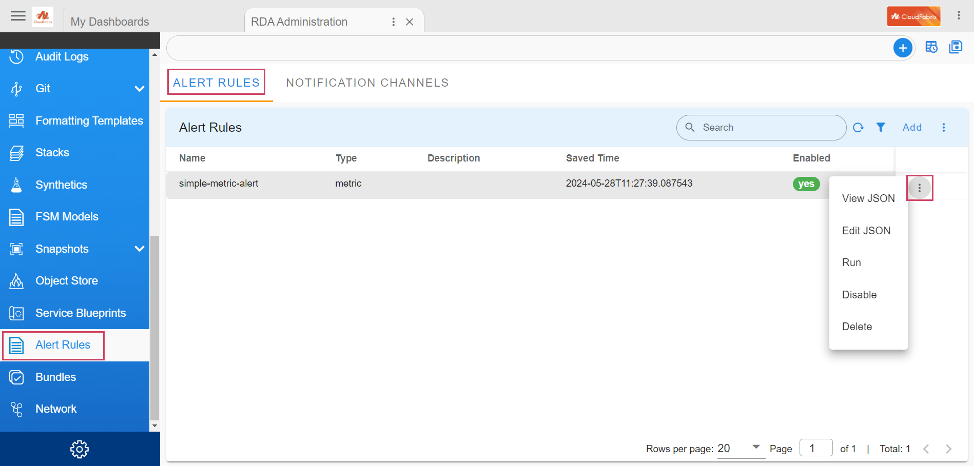Click the Add button in Alert Rules
Image resolution: width=974 pixels, height=466 pixels.
(912, 128)
